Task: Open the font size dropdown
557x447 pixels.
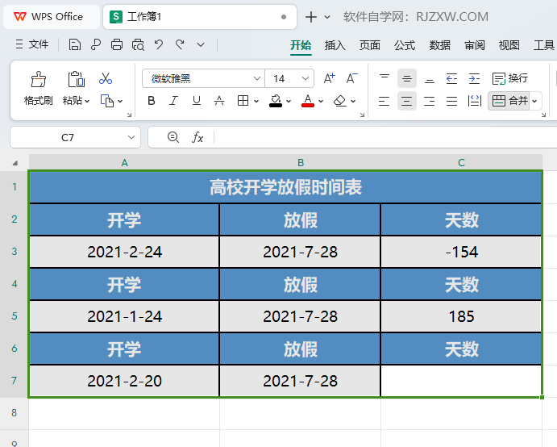Action: (x=306, y=78)
